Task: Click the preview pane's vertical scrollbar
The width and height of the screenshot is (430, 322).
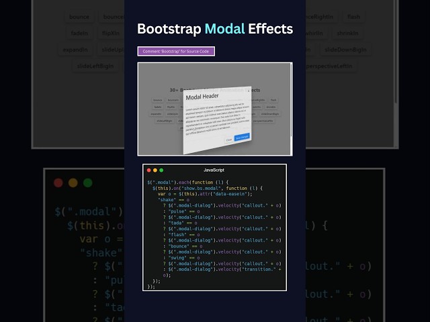Action: (291, 100)
